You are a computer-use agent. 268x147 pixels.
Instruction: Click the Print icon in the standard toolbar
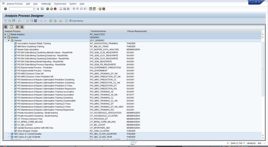(x=61, y=9)
